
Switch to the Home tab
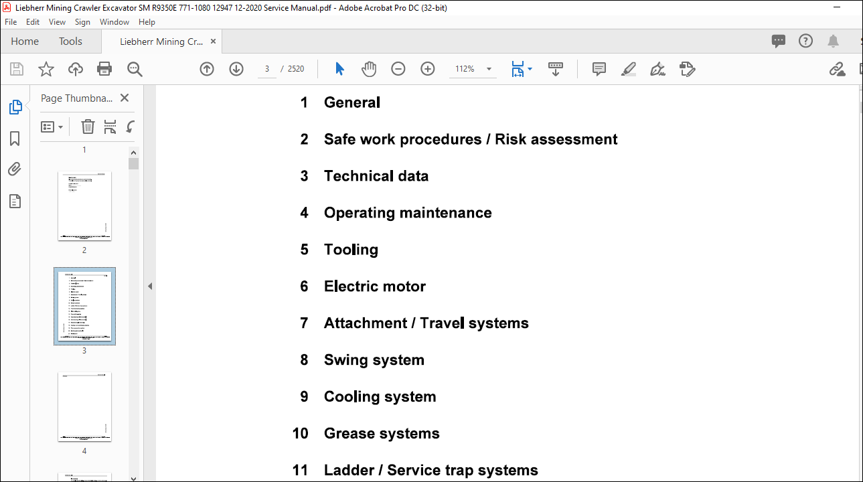pos(25,42)
